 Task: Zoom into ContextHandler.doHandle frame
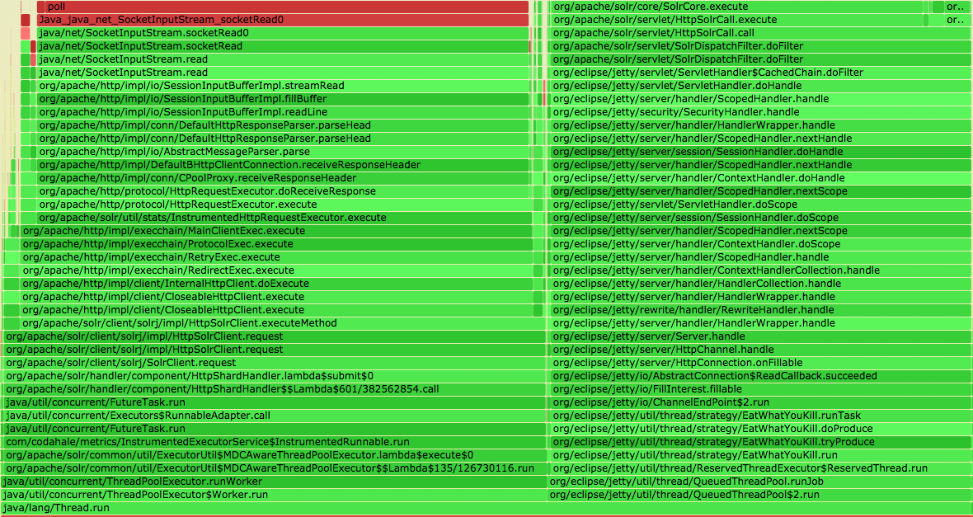tap(761, 178)
